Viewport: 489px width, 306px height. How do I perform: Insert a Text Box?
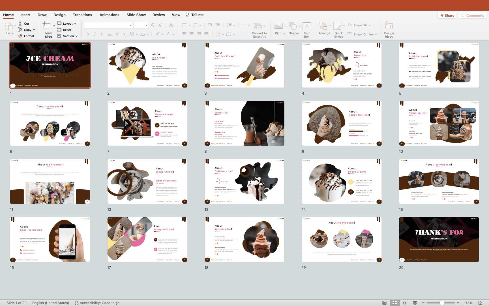click(x=307, y=26)
